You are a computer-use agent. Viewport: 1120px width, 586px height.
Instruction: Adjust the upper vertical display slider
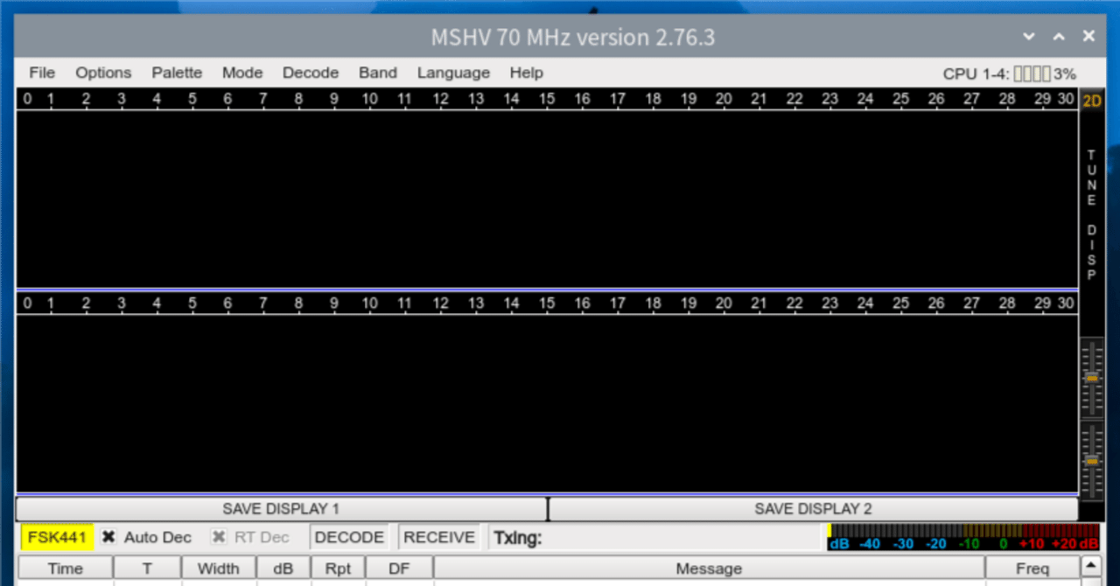[1091, 379]
